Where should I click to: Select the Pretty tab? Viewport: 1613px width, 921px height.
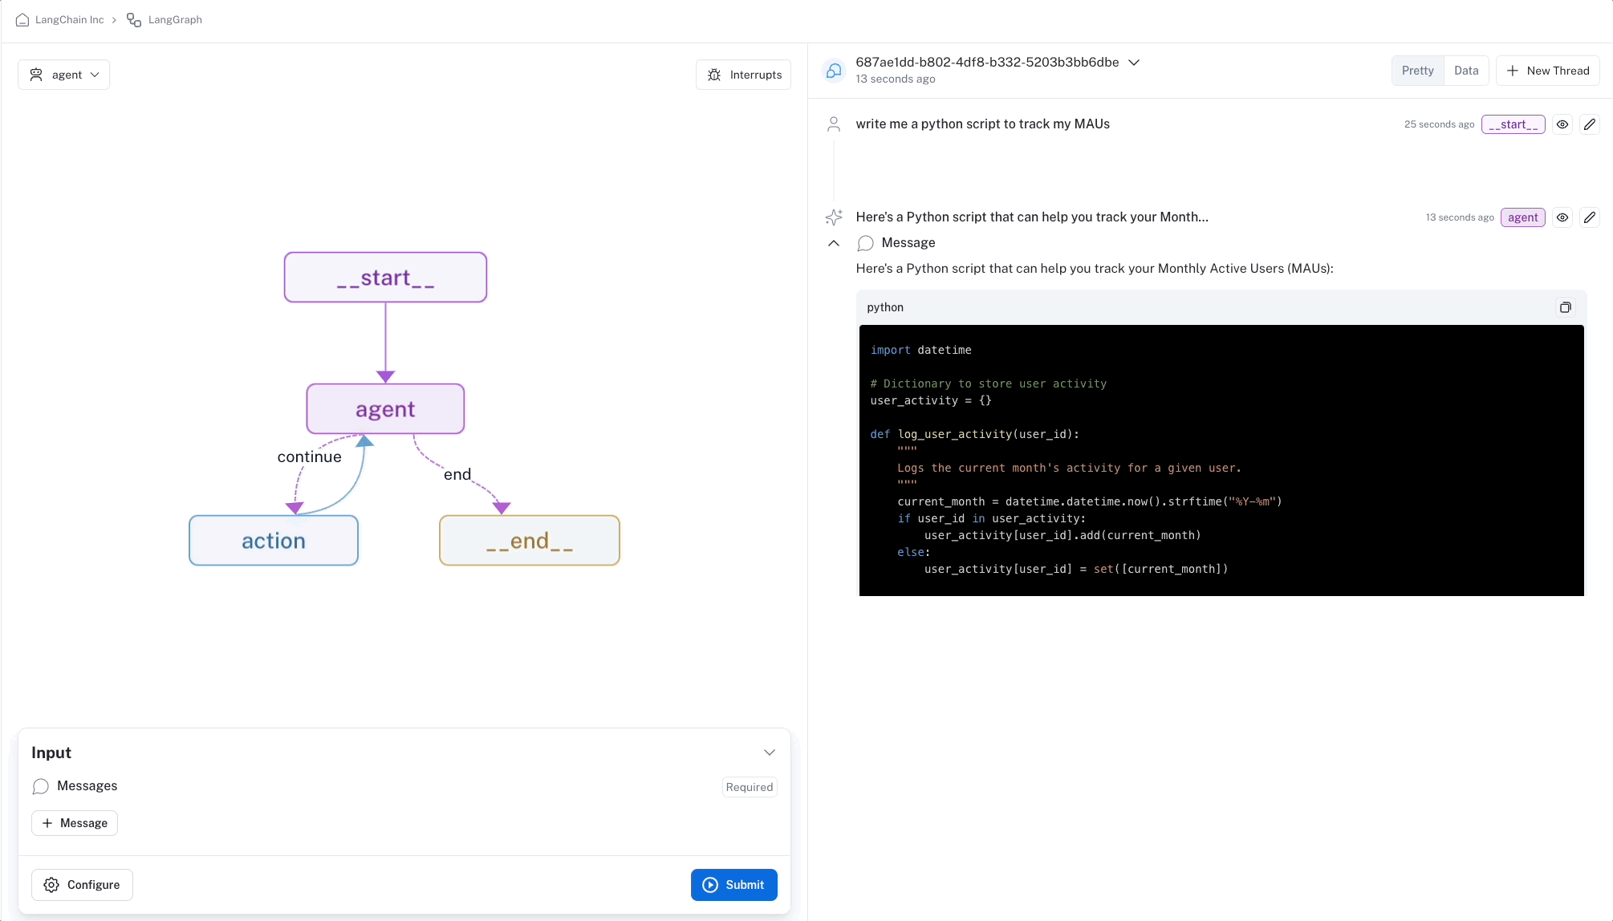1417,70
